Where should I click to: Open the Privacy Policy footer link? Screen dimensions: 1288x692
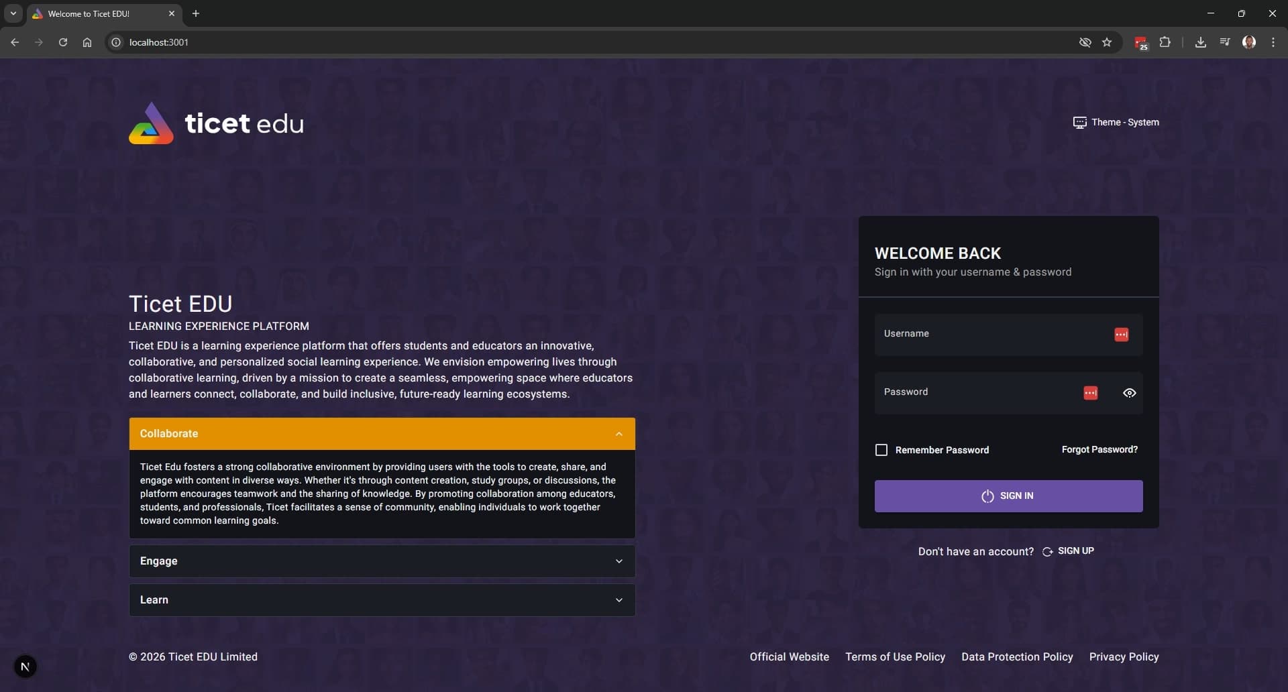click(1124, 657)
